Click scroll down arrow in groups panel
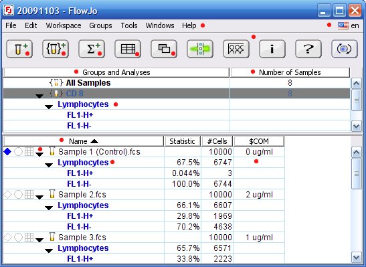This screenshot has height=267, width=366. (356, 126)
